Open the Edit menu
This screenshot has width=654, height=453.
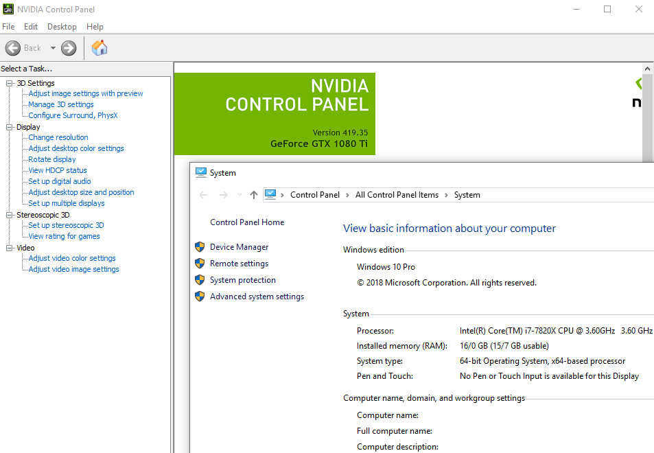point(31,27)
